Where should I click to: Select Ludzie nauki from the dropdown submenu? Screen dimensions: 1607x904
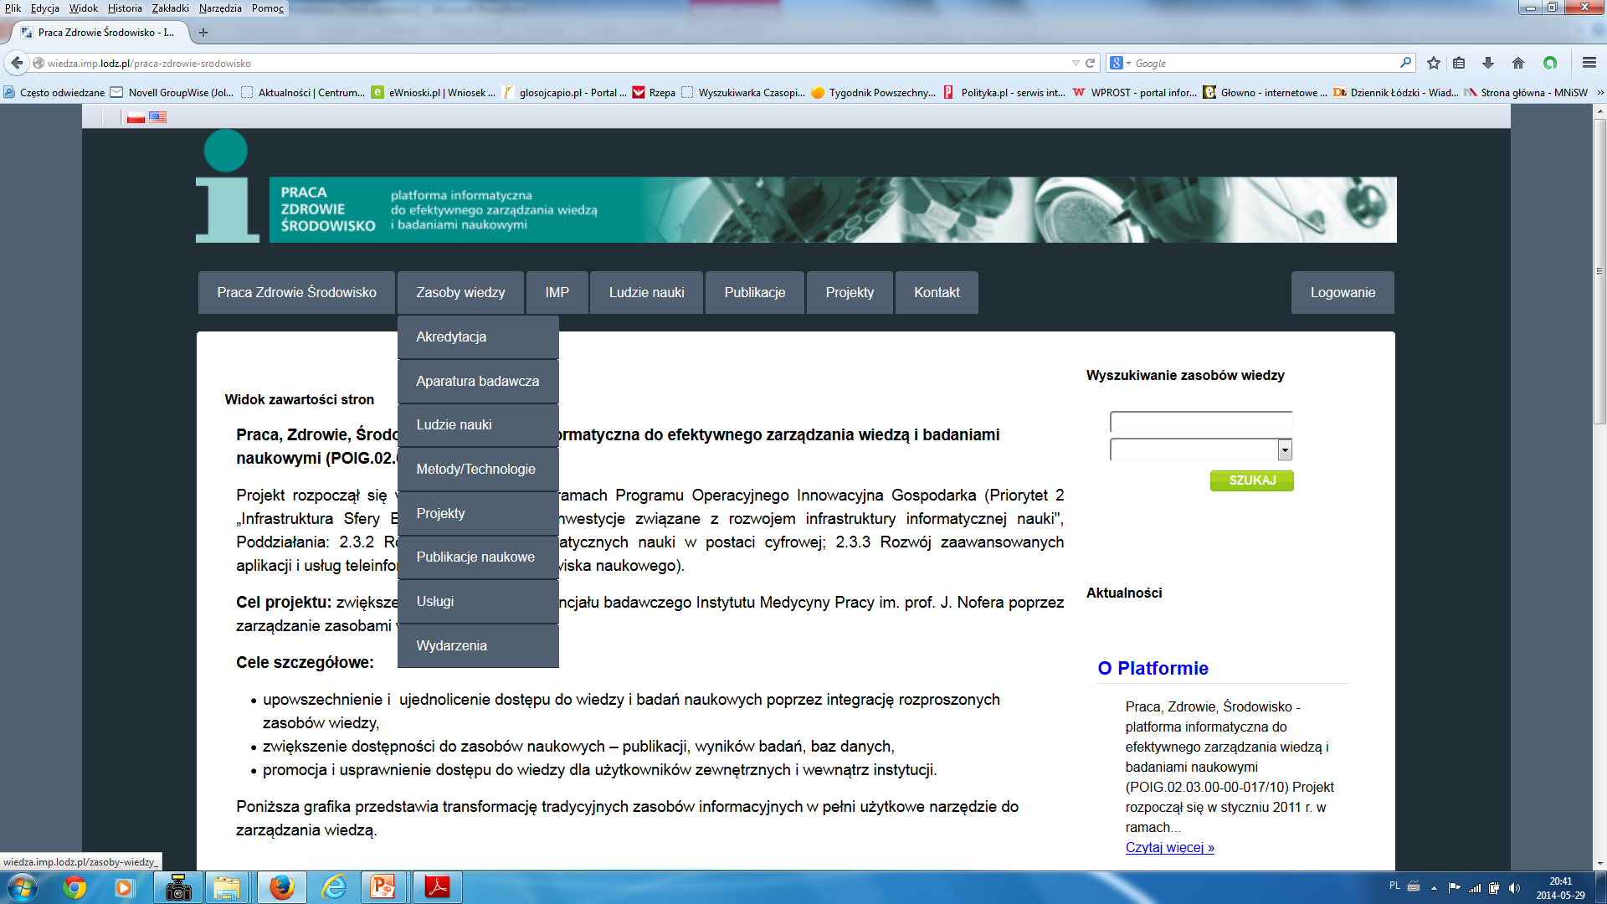coord(478,424)
